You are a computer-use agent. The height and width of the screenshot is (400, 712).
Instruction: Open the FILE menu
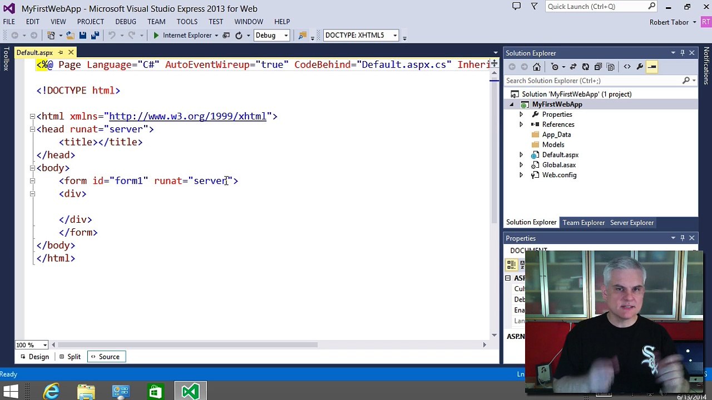[9, 22]
